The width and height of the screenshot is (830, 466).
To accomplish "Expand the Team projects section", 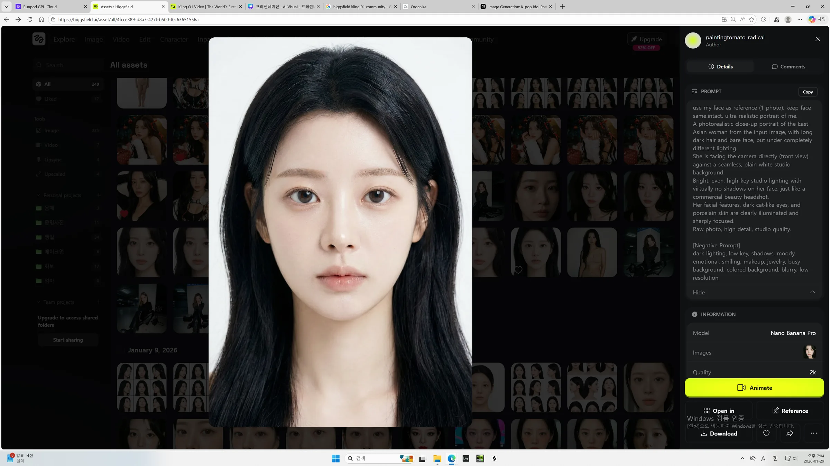I will click(38, 302).
